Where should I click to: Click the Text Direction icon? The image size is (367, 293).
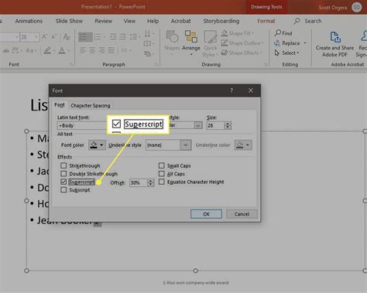(147, 33)
